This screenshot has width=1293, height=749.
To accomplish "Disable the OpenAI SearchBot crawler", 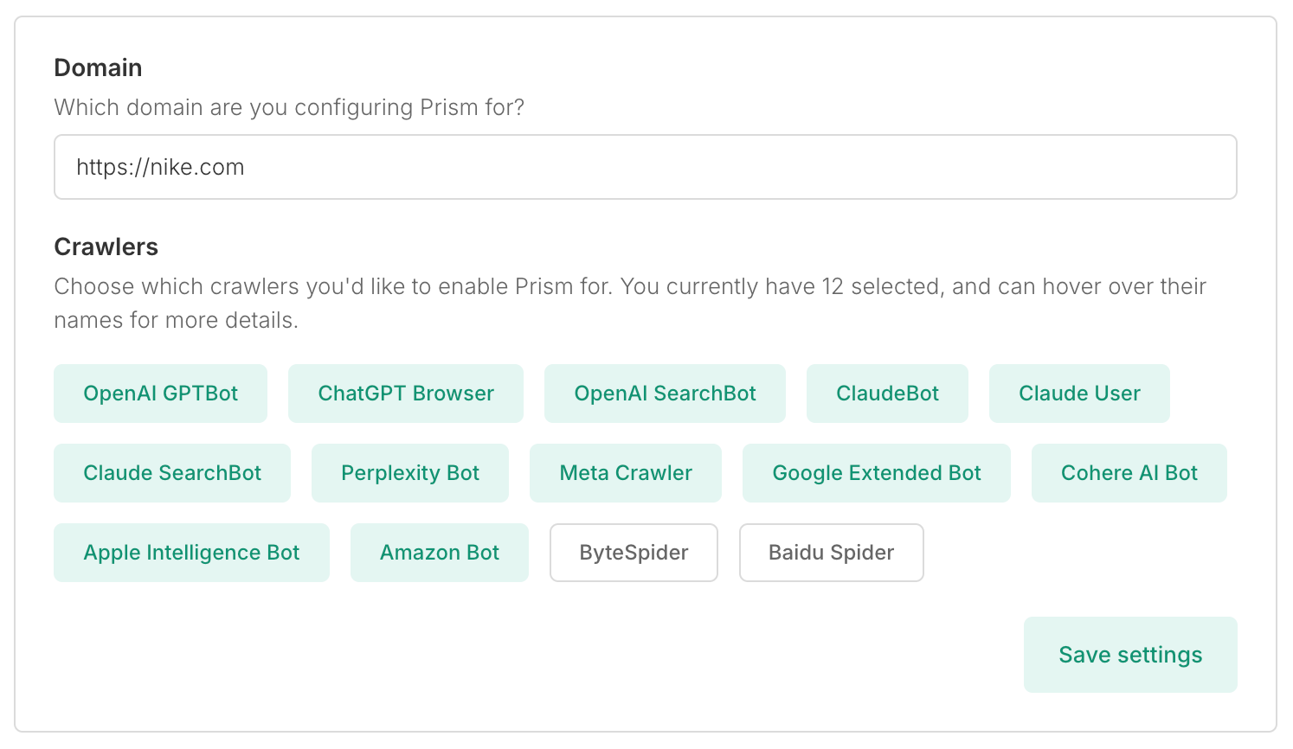I will 664,394.
